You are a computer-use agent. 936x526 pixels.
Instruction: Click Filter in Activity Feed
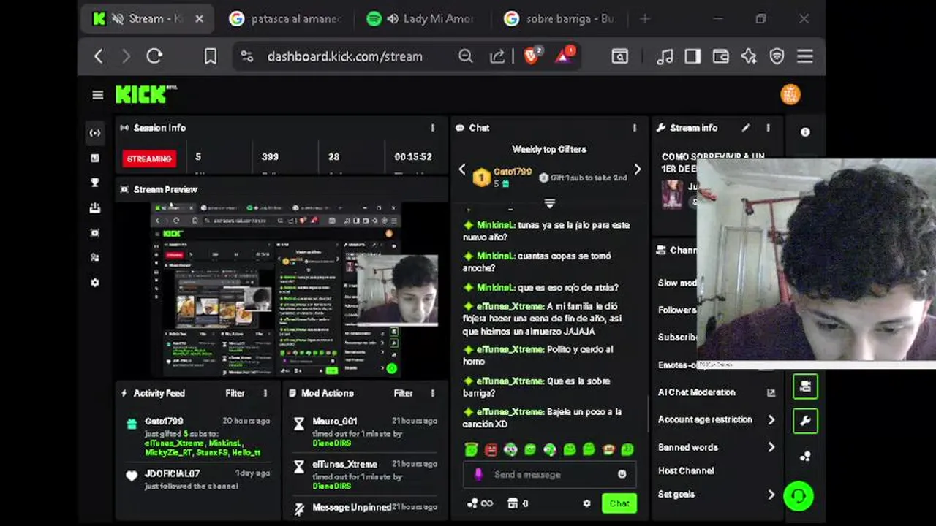point(235,393)
